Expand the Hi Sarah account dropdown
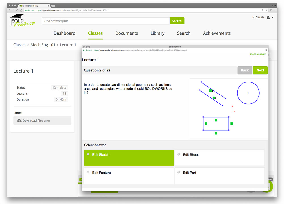 (273, 18)
